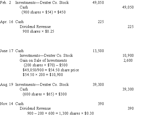Select the June 17 Cash debit of 13,500
Viewport: 164px width, 119px height.
(98, 51)
